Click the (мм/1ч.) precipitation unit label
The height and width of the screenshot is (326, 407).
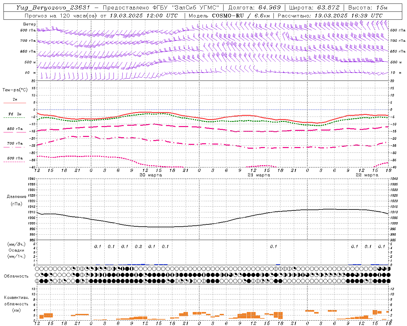17,256
